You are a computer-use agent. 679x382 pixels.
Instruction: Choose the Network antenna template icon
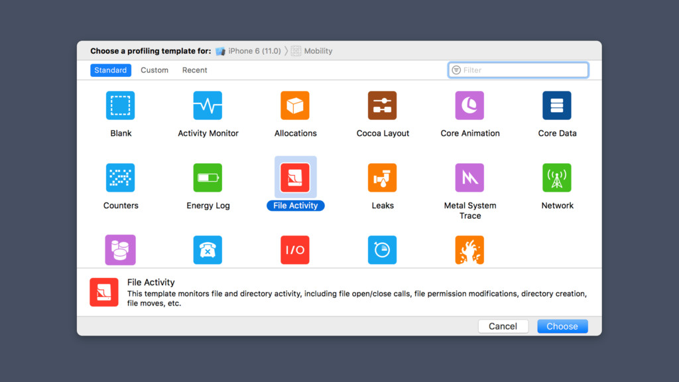[557, 178]
